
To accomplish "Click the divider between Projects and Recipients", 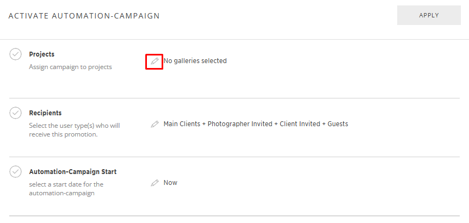I will tap(234, 98).
